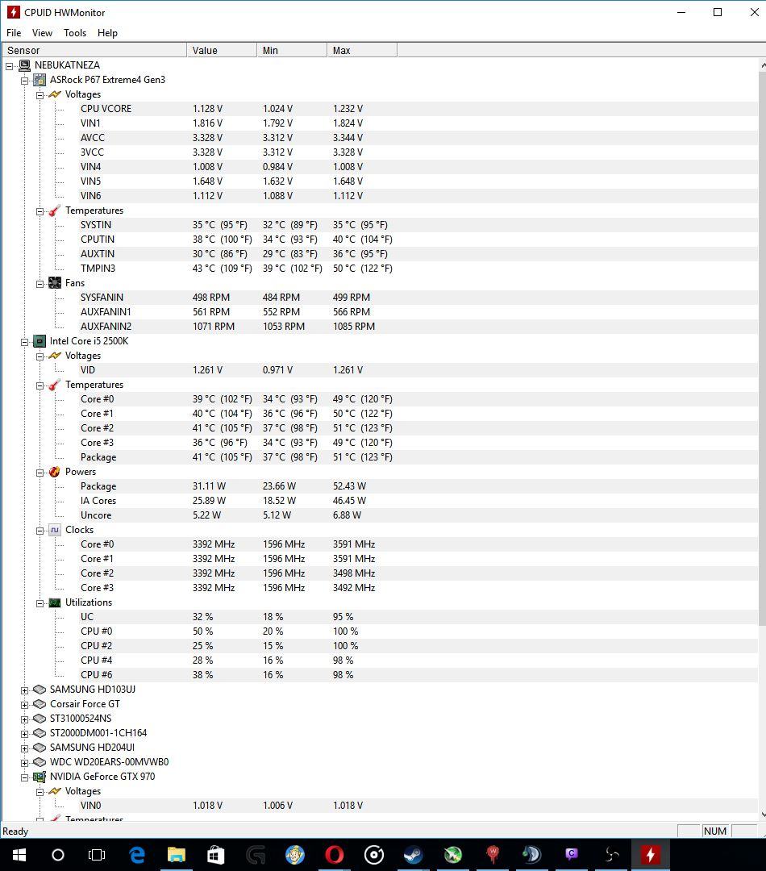Collapse the Clocks group
This screenshot has width=766, height=871.
click(x=40, y=531)
